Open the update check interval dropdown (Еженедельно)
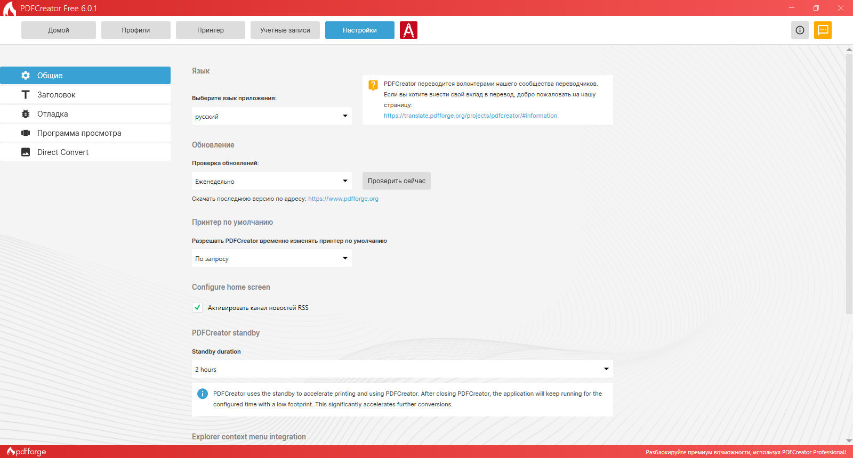 click(272, 181)
